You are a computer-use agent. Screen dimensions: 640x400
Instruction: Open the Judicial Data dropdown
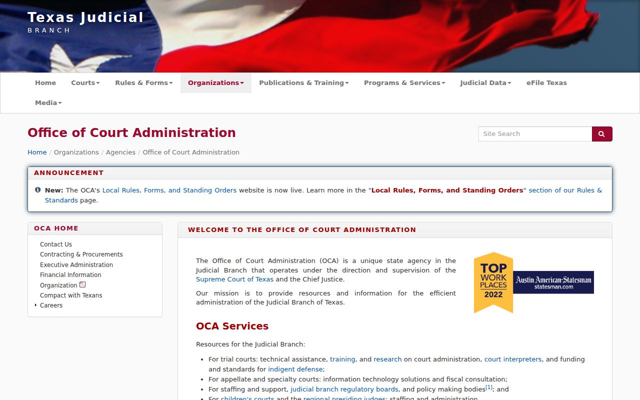point(485,83)
